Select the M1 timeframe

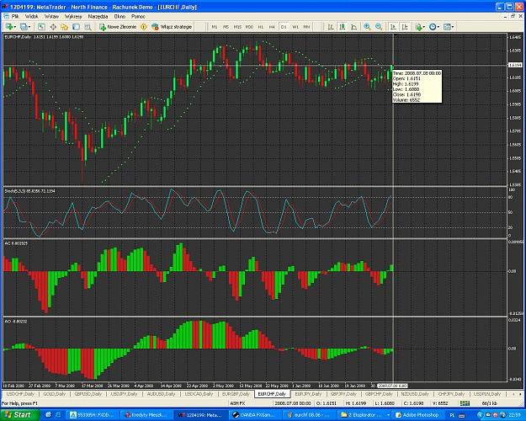click(215, 27)
